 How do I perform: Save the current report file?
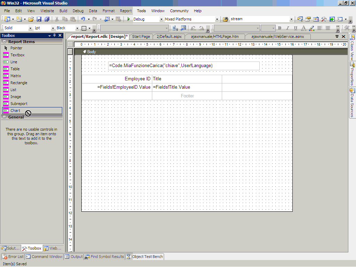[39, 19]
